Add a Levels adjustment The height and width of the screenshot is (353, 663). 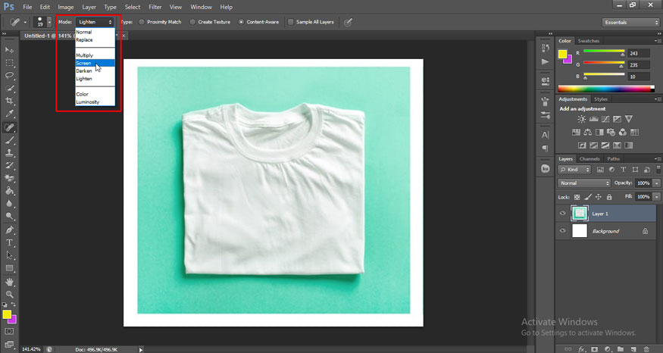click(x=593, y=119)
